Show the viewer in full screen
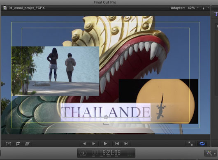The width and height of the screenshot is (218, 160). tap(190, 144)
